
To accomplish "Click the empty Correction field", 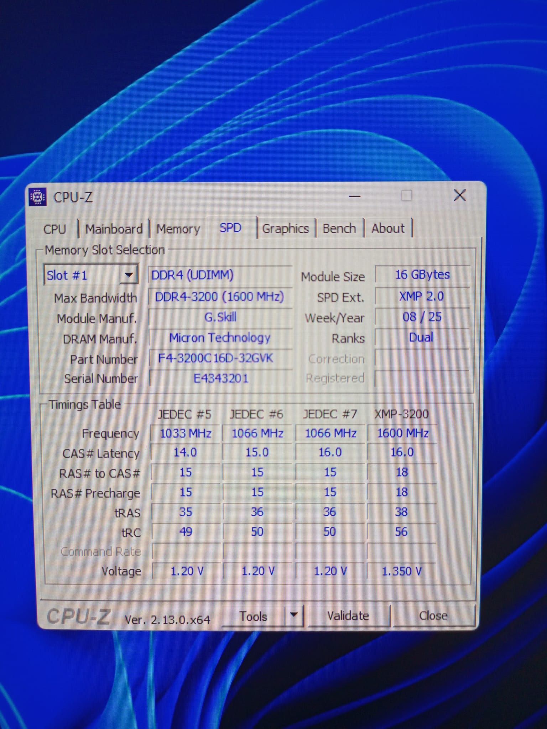I will point(422,358).
